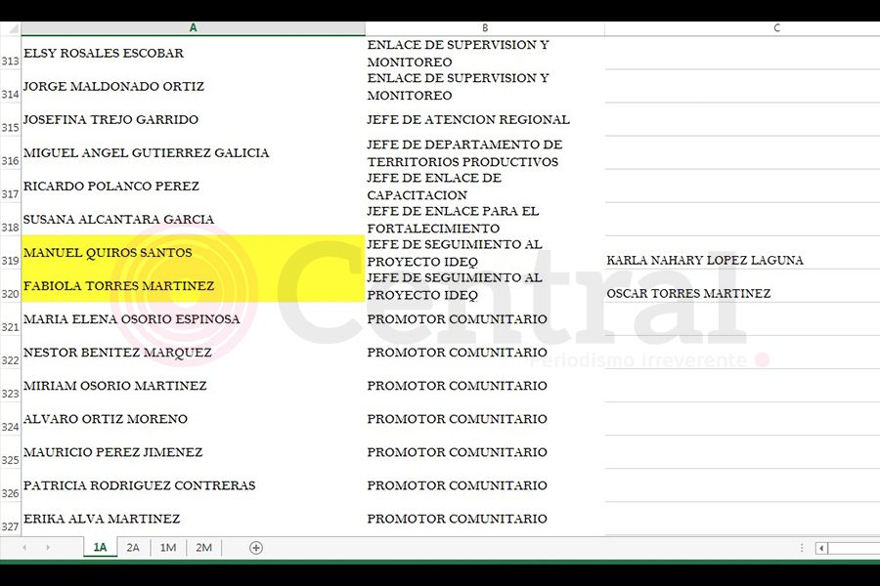Select highlighted cell MANUEL QUIROS SANTOS
880x586 pixels.
(193, 252)
